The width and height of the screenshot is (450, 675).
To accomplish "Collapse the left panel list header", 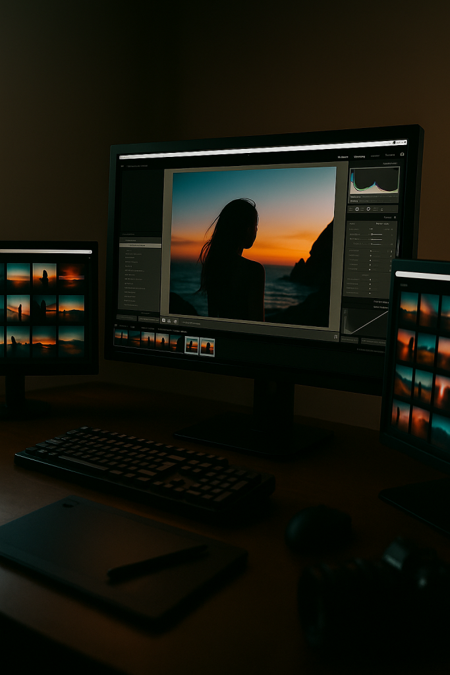I will click(128, 235).
